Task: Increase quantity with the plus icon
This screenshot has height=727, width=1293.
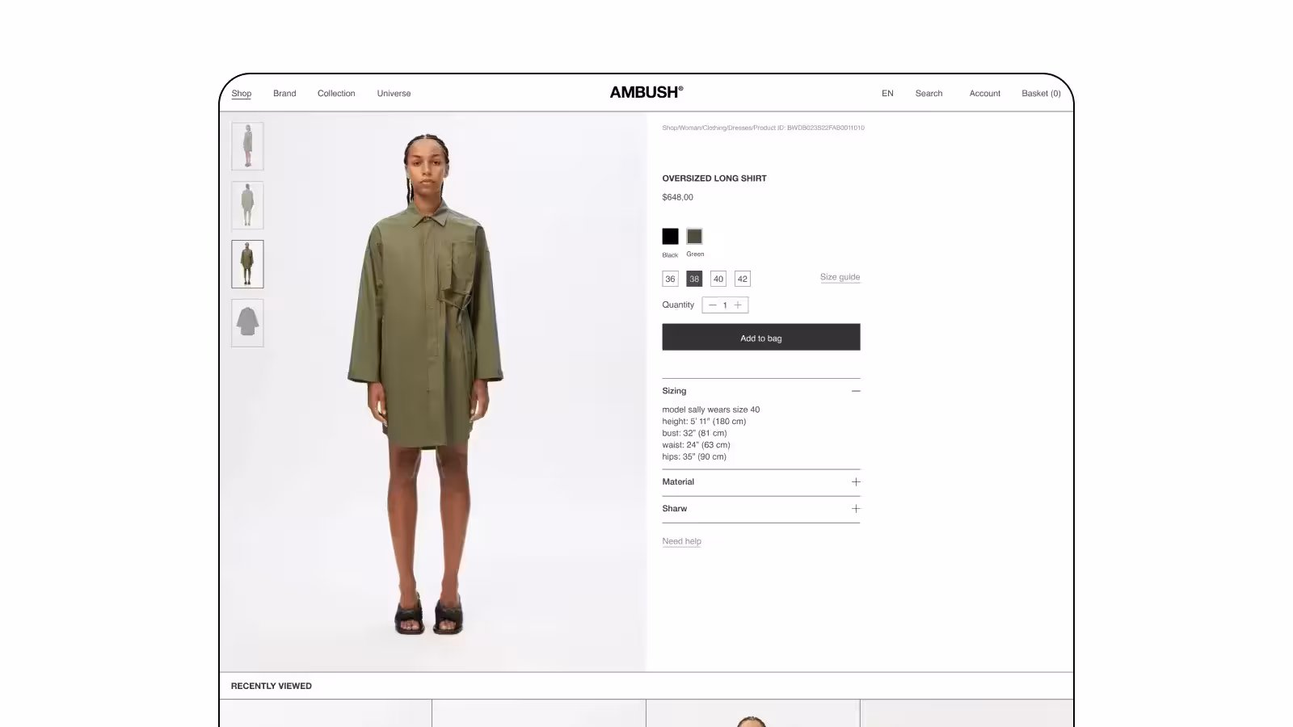Action: 738,305
